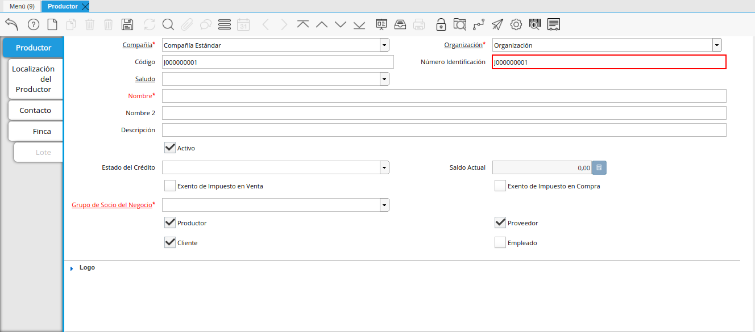Open the Localización del Productor tab

(x=34, y=79)
